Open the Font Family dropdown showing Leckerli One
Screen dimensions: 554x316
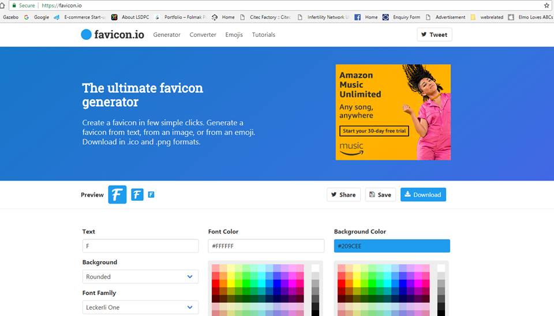(140, 307)
